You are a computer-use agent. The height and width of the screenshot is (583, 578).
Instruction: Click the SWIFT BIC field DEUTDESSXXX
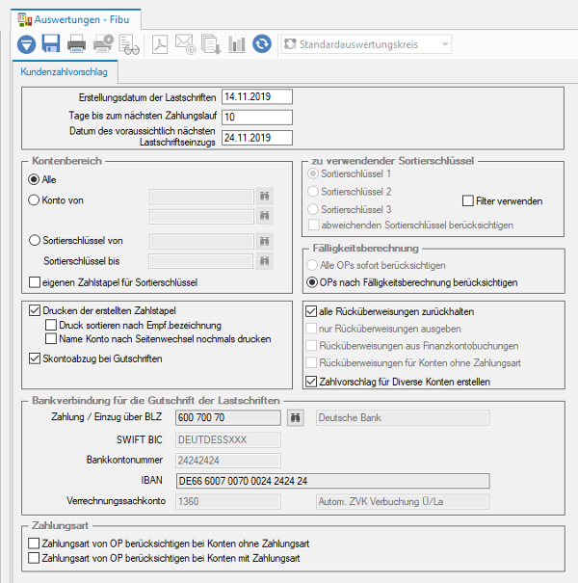pos(228,439)
